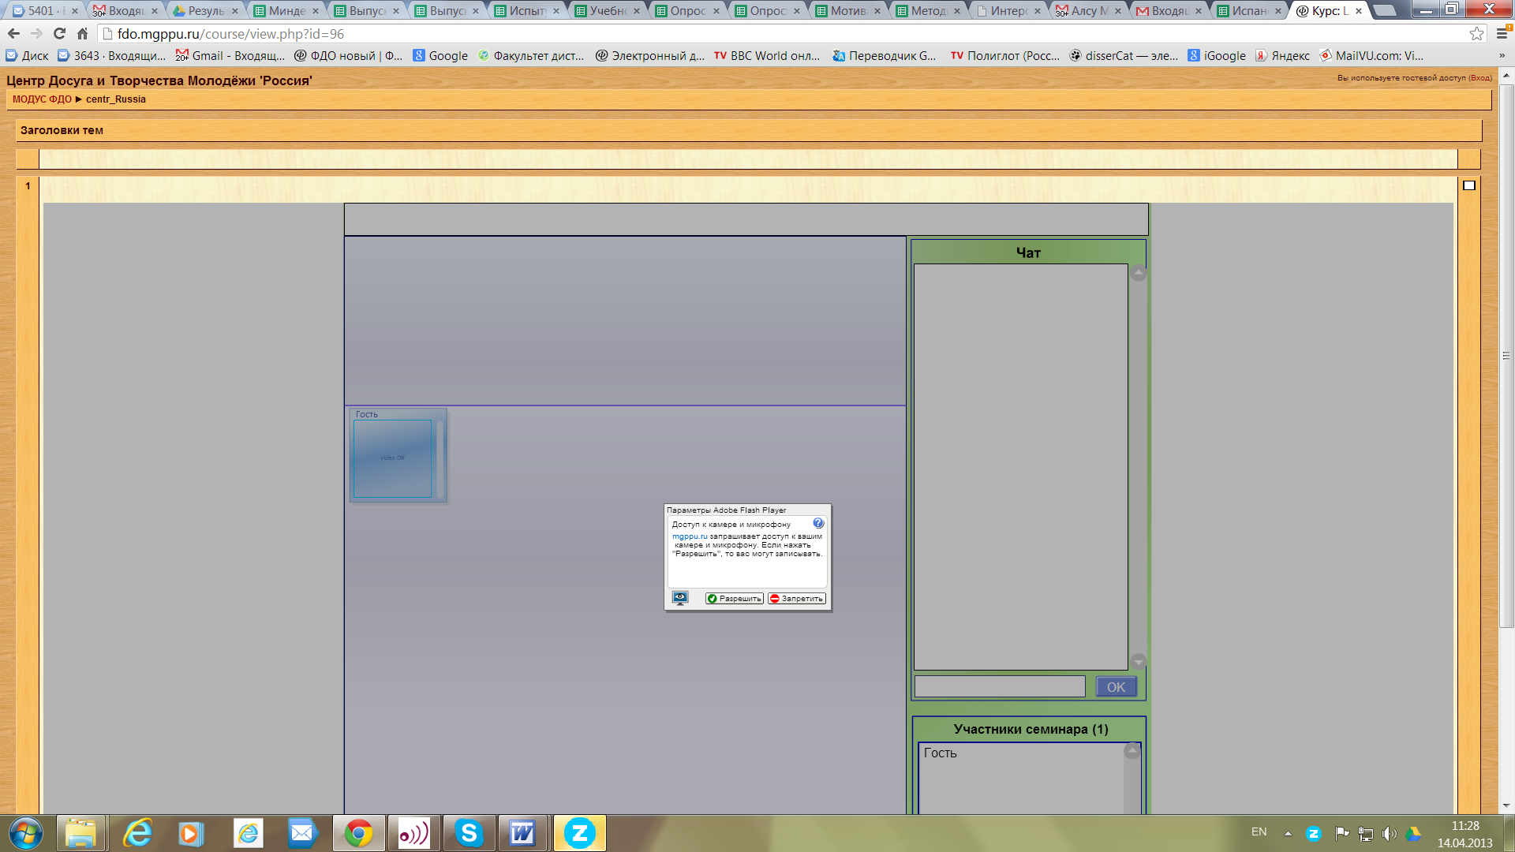This screenshot has width=1515, height=852.
Task: Switch to the Учебн spreadsheet tab
Action: (607, 11)
